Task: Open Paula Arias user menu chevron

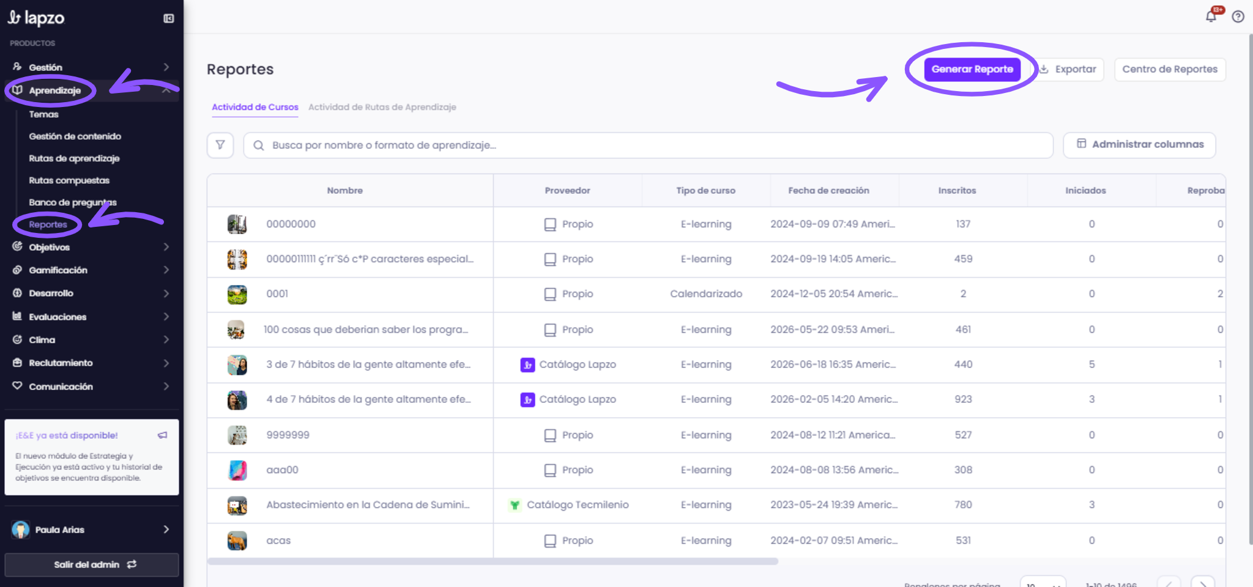Action: 166,530
